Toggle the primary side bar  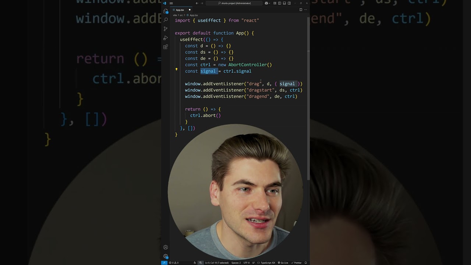280,3
